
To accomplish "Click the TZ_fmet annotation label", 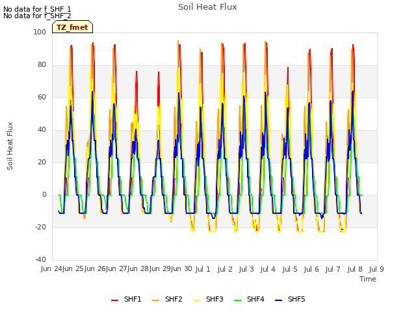I will point(72,27).
